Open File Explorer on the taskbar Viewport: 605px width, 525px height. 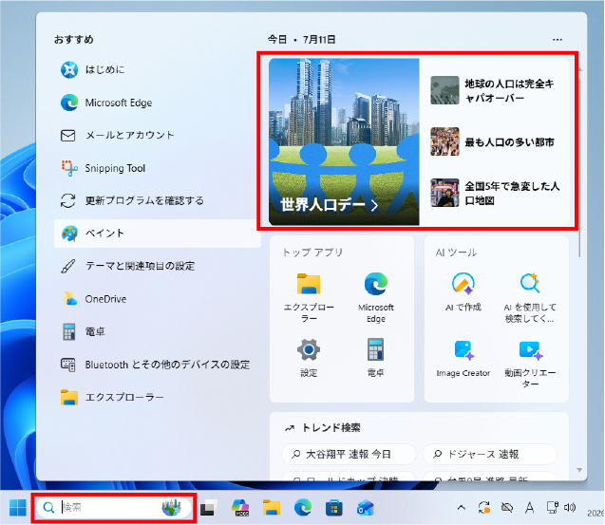(272, 508)
